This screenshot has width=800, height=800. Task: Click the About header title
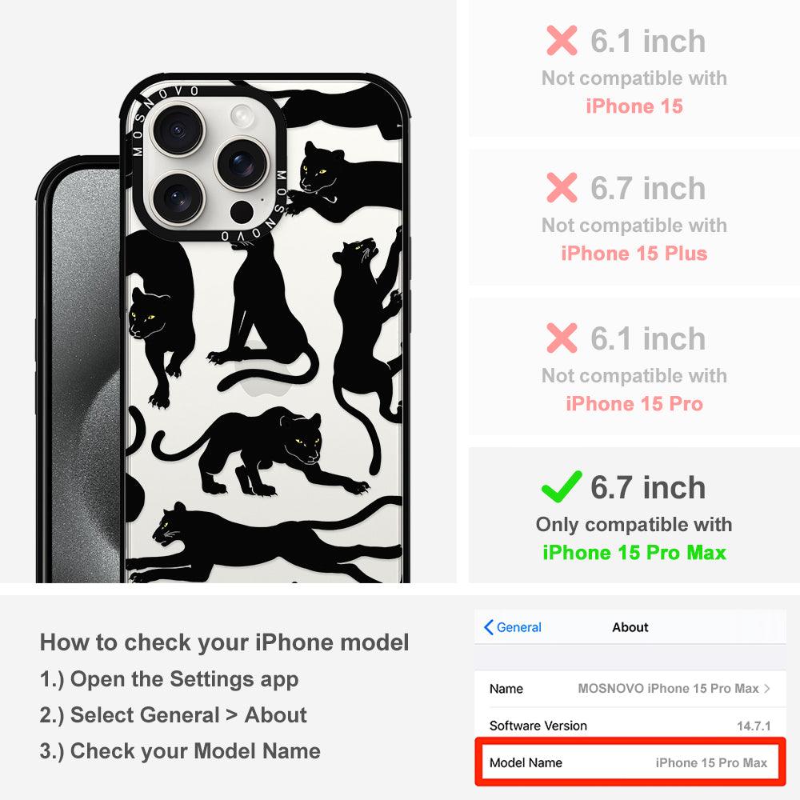tap(630, 627)
